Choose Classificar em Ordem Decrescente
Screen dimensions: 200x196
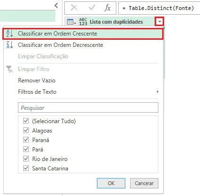click(x=61, y=45)
